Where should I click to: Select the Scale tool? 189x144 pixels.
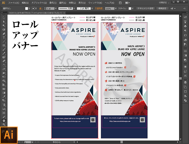pos(4,69)
